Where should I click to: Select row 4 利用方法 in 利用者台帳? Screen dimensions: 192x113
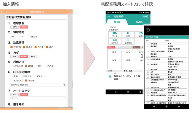166,56
